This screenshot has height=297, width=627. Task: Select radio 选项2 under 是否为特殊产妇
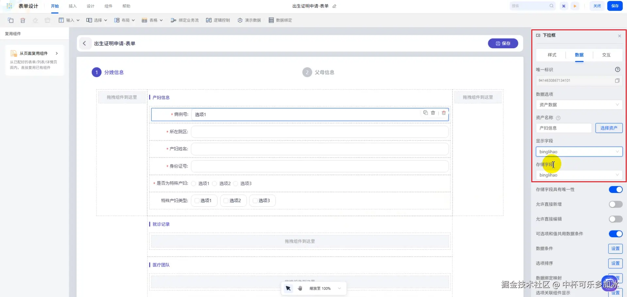pos(215,184)
